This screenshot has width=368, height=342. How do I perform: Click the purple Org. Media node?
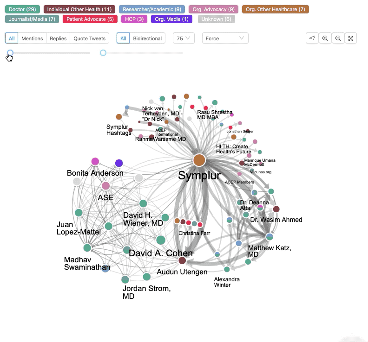tap(119, 163)
